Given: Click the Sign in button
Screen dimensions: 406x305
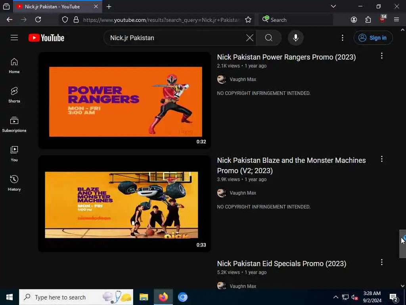Looking at the screenshot, I should coord(373,38).
